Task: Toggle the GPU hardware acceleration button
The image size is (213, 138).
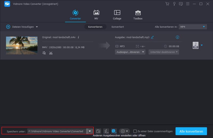Action: pyautogui.click(x=114, y=131)
